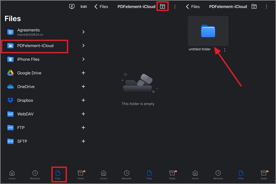
Task: Create new folder in right panel
Action: click(x=254, y=6)
